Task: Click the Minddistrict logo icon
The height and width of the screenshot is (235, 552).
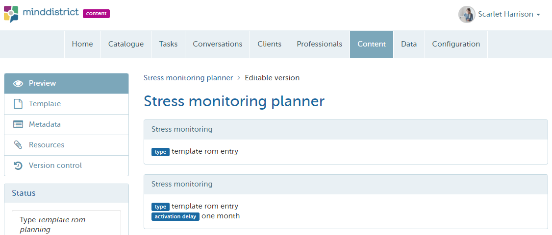Action: [x=11, y=14]
